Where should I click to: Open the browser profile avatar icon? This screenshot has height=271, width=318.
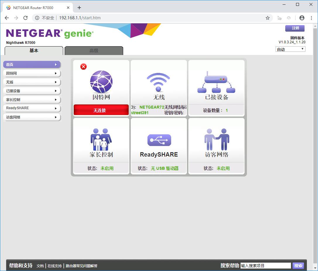(302, 18)
